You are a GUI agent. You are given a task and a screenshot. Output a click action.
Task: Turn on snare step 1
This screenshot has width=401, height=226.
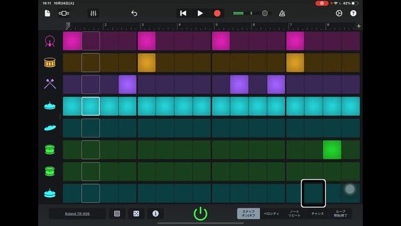click(x=72, y=63)
